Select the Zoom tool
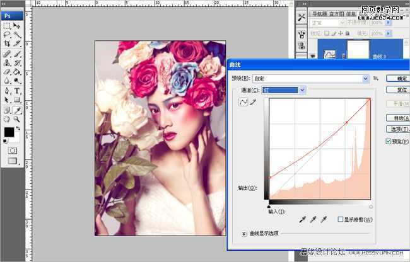Viewport: 410px width, 262px height. (x=17, y=119)
